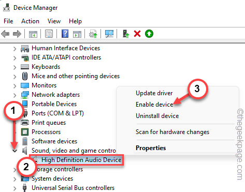The image size is (245, 192).
Task: Select Network adapters tree item
Action: coord(55,95)
